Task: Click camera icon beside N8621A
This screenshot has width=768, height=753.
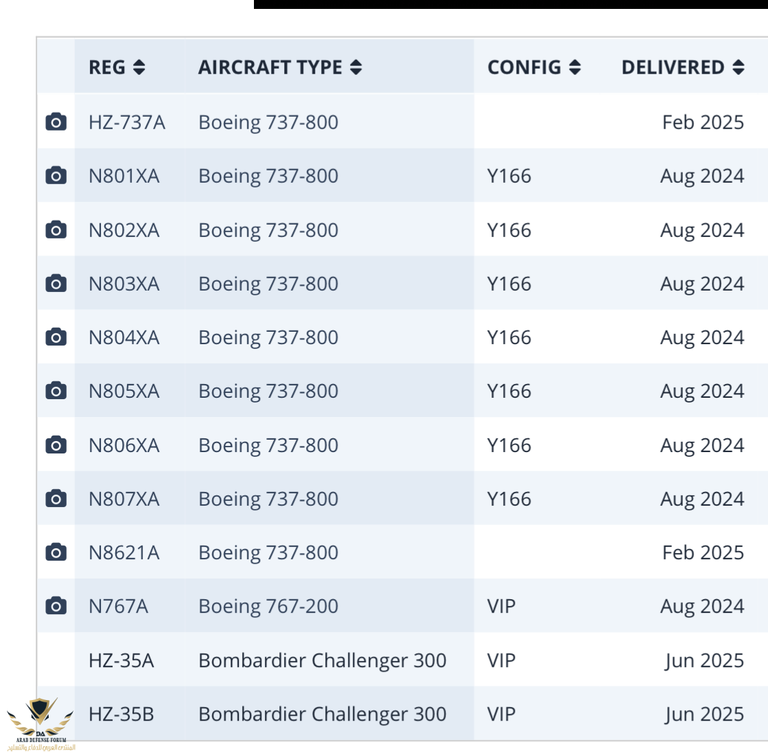Action: (x=56, y=552)
